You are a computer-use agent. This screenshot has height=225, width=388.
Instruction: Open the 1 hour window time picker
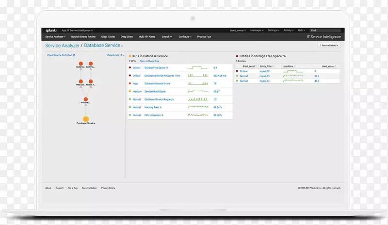click(329, 46)
